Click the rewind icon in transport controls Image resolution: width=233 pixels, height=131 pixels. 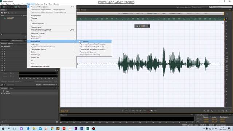[137, 111]
